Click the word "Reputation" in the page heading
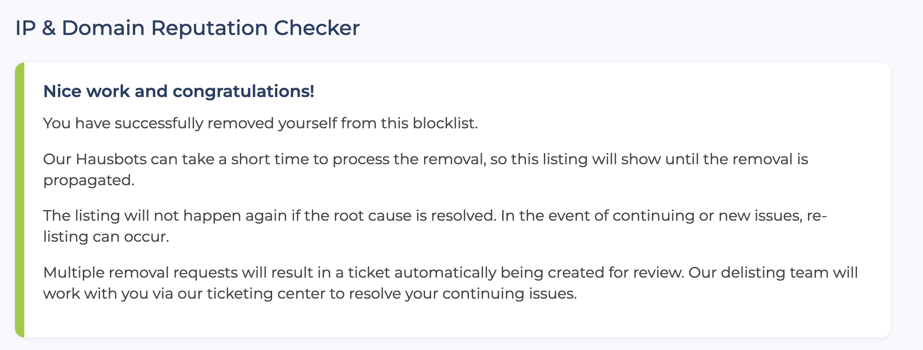The image size is (923, 350). tap(209, 28)
